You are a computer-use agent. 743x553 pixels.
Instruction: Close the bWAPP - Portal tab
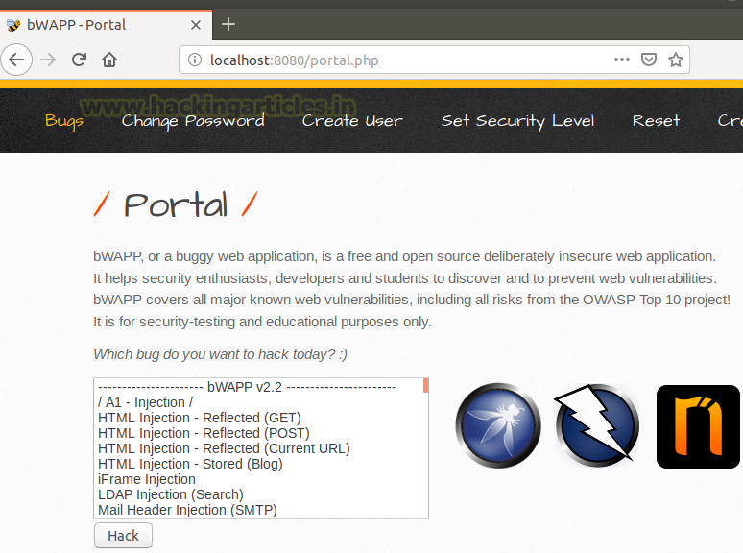[x=195, y=24]
